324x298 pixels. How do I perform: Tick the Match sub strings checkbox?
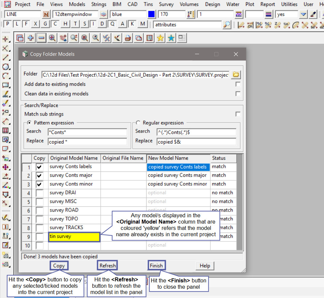pyautogui.click(x=238, y=114)
